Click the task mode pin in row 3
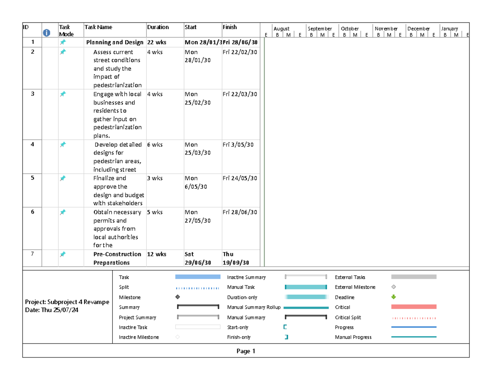 click(x=63, y=94)
